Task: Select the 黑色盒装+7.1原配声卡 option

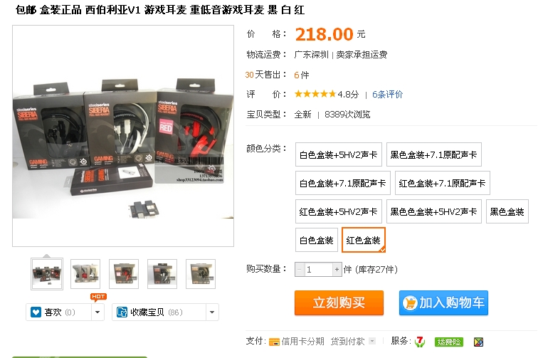Action: 433,154
